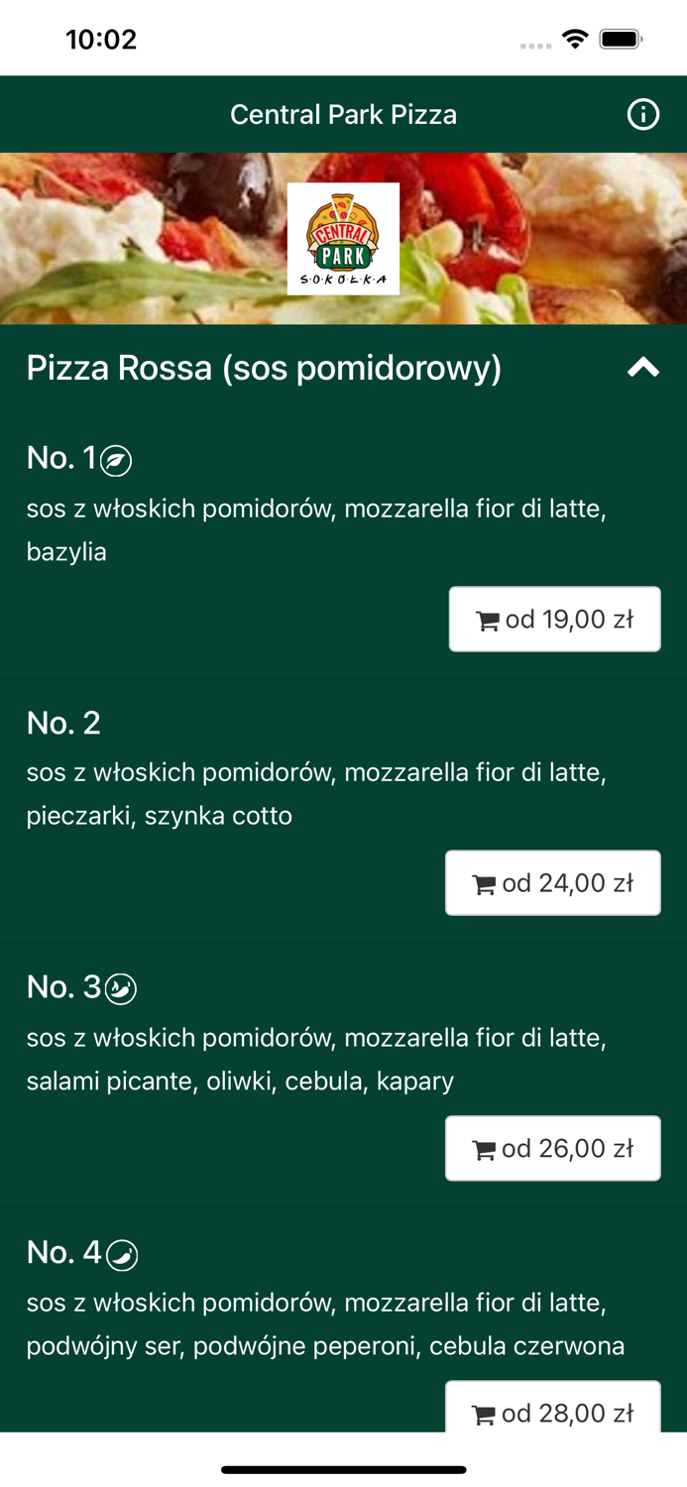Tap the od 24,00 zł order button
The height and width of the screenshot is (1487, 687).
coord(553,882)
